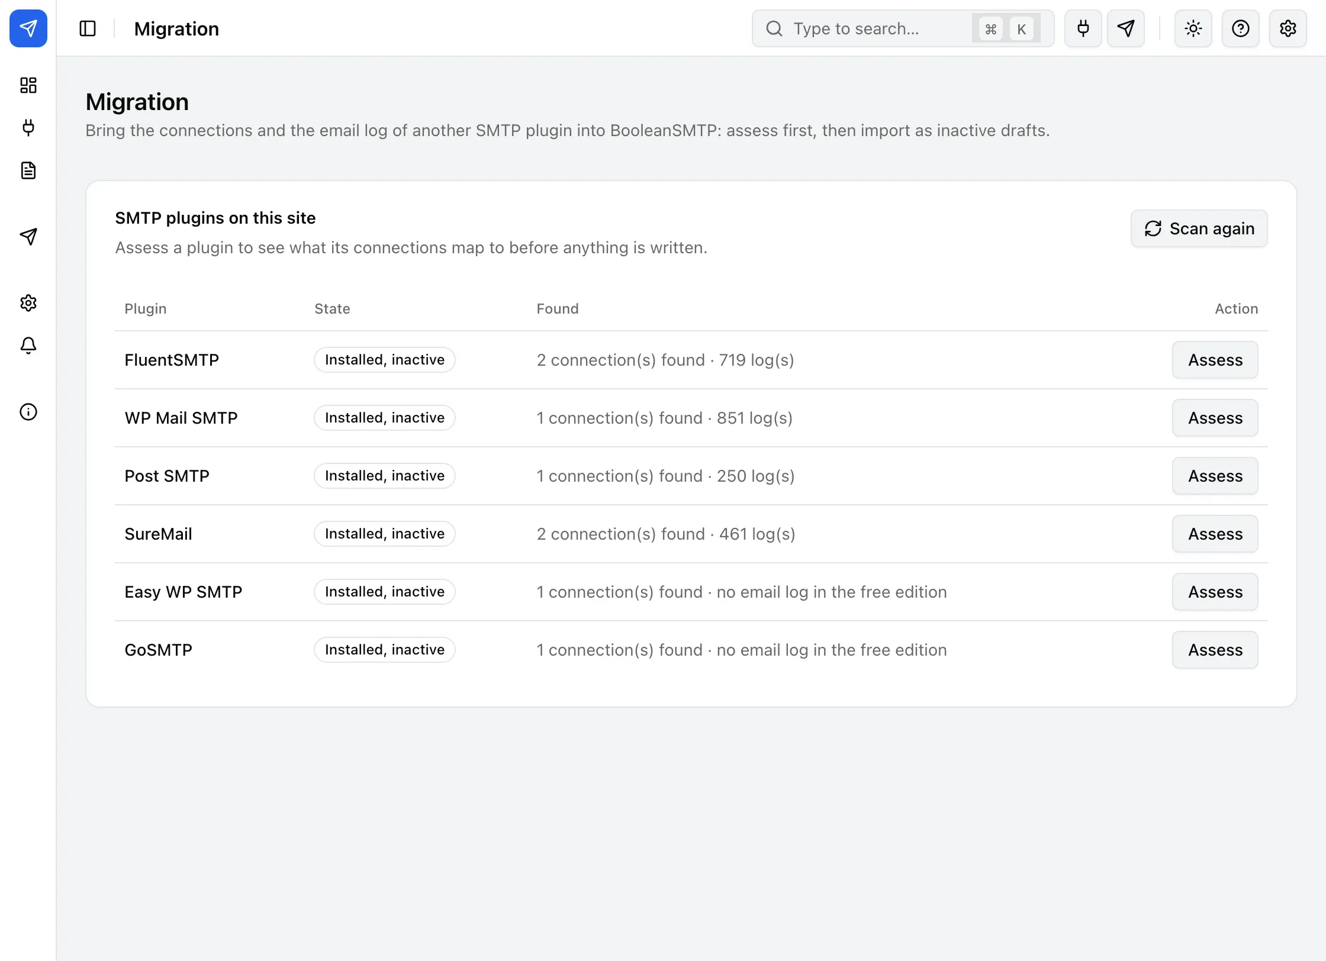Click the WP Mail SMTP plugin name

click(x=181, y=418)
